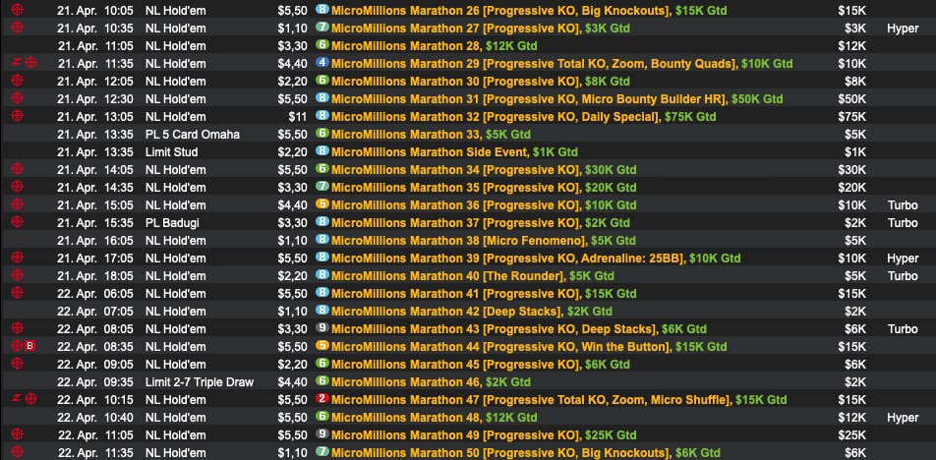Click the Zoom Z icon on Marathon 29 row

click(17, 63)
